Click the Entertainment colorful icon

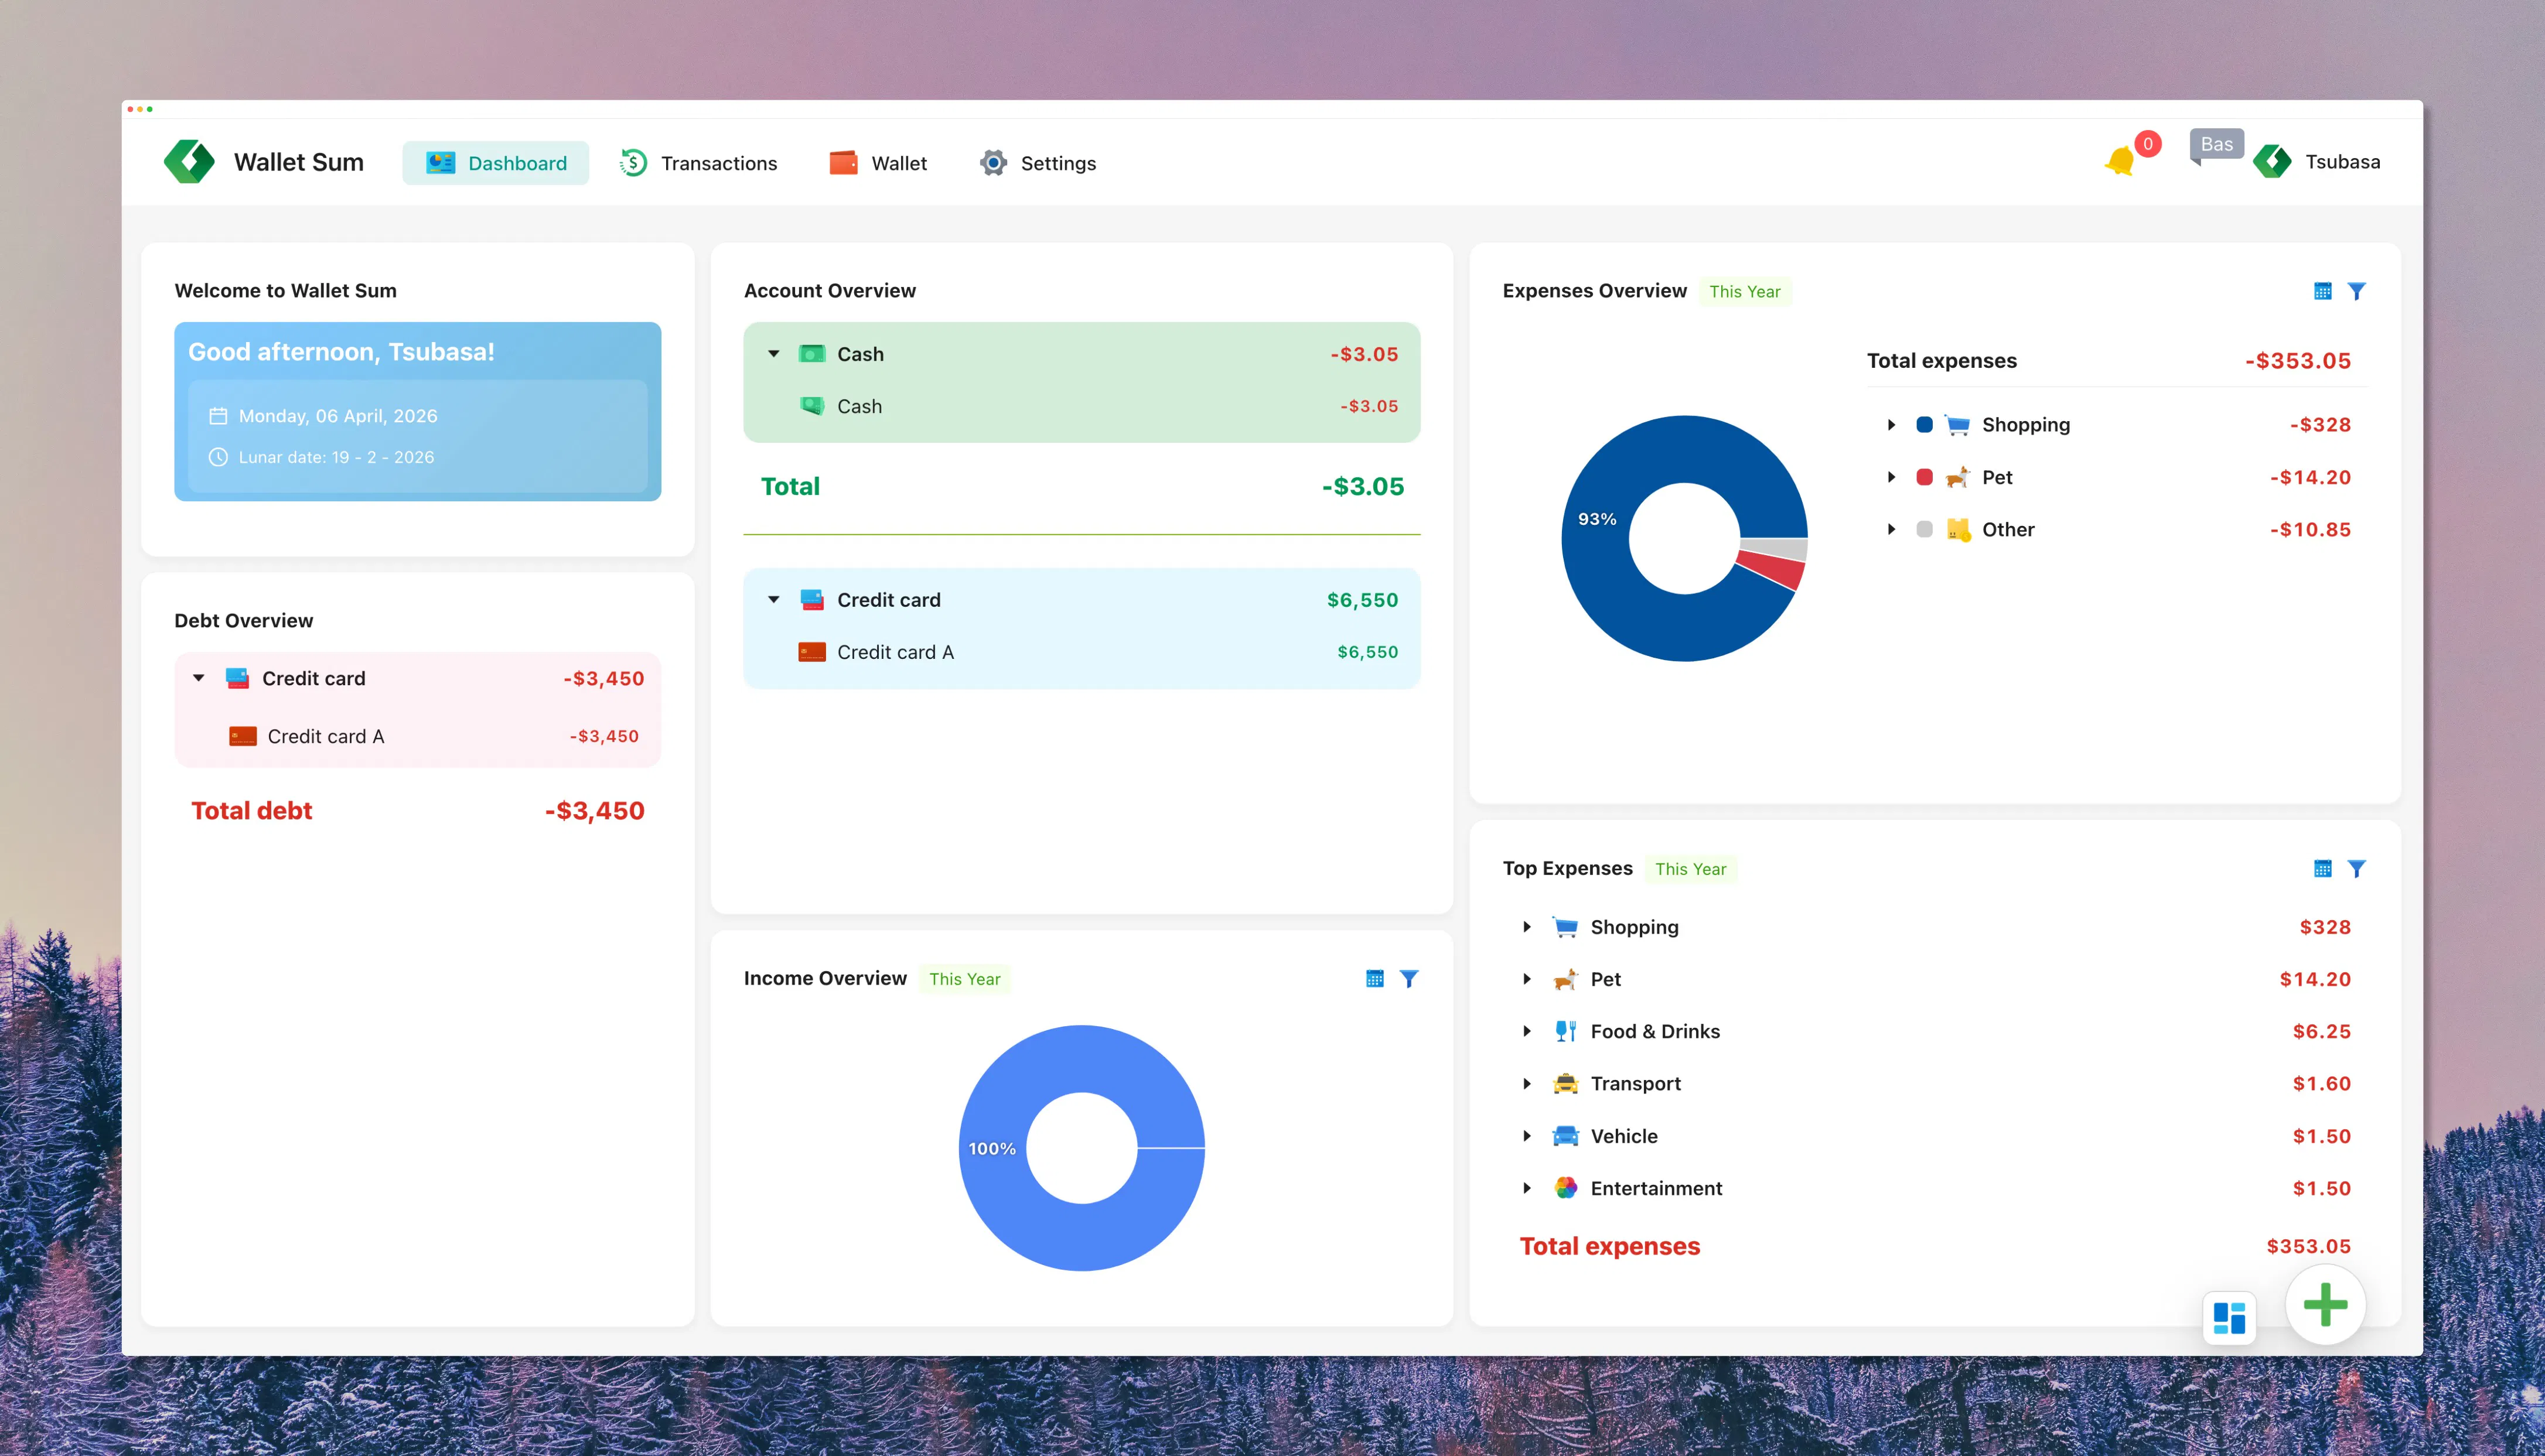tap(1566, 1188)
